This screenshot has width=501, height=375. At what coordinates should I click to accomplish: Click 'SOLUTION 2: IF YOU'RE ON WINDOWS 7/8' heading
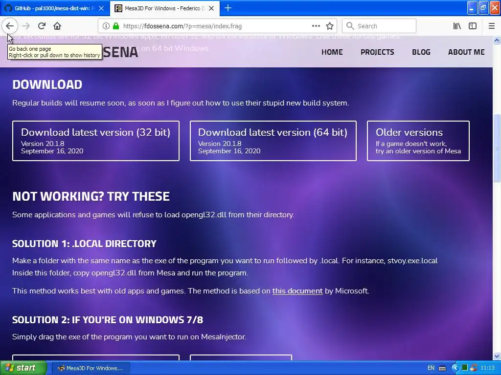point(108,320)
